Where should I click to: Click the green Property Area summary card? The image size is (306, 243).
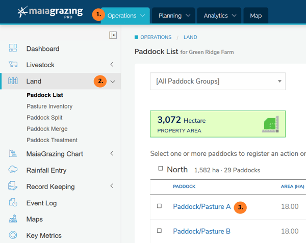218,124
